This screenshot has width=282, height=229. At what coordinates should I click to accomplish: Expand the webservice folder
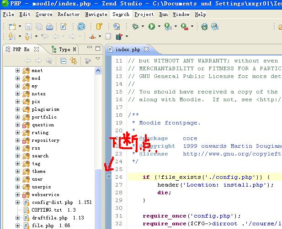click(x=17, y=194)
